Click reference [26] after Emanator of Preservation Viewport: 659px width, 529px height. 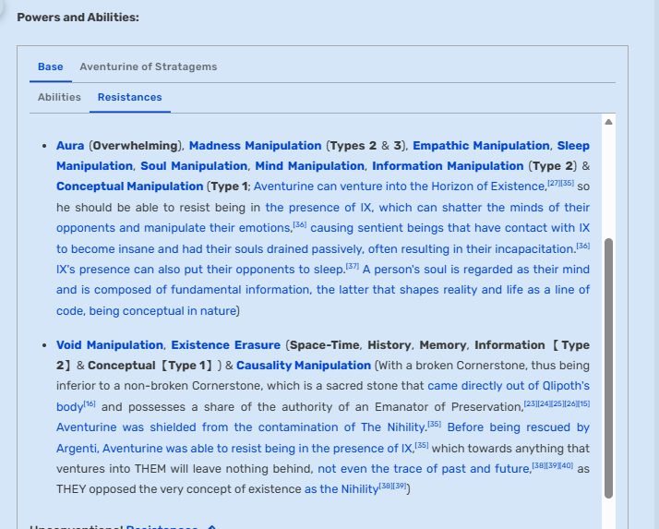pyautogui.click(x=570, y=403)
